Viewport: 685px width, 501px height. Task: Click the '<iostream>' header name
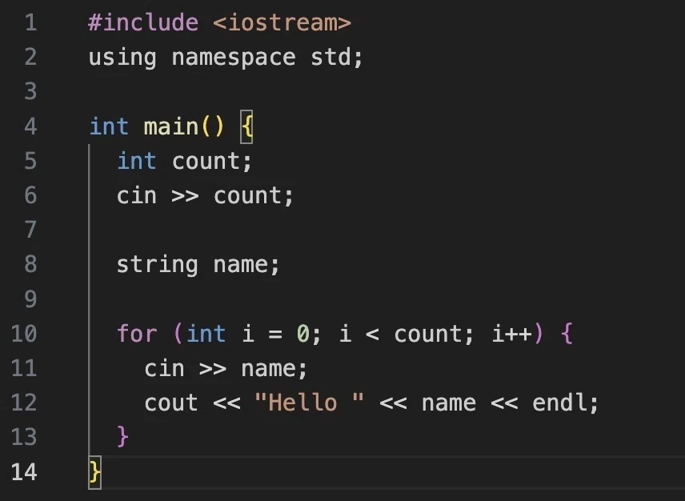[282, 22]
